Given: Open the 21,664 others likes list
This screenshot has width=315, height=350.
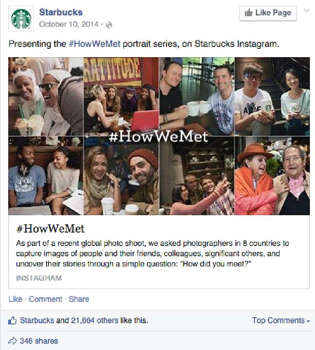Looking at the screenshot, I should pyautogui.click(x=95, y=320).
